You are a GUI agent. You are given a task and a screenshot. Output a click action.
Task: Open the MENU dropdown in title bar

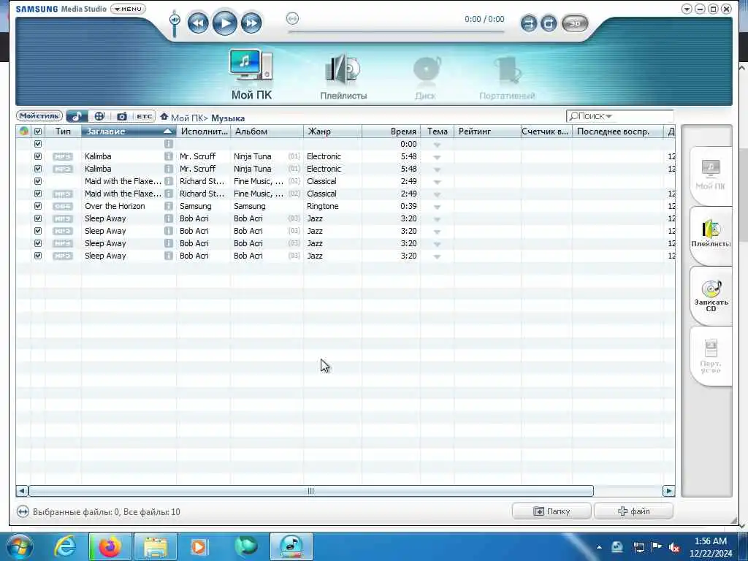coord(128,9)
